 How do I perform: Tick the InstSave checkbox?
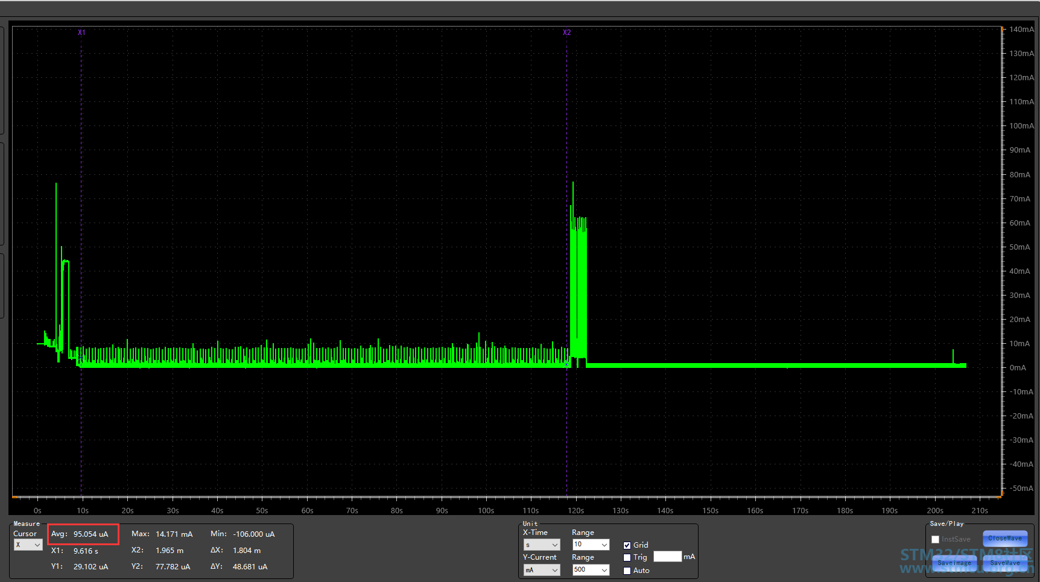[x=935, y=539]
